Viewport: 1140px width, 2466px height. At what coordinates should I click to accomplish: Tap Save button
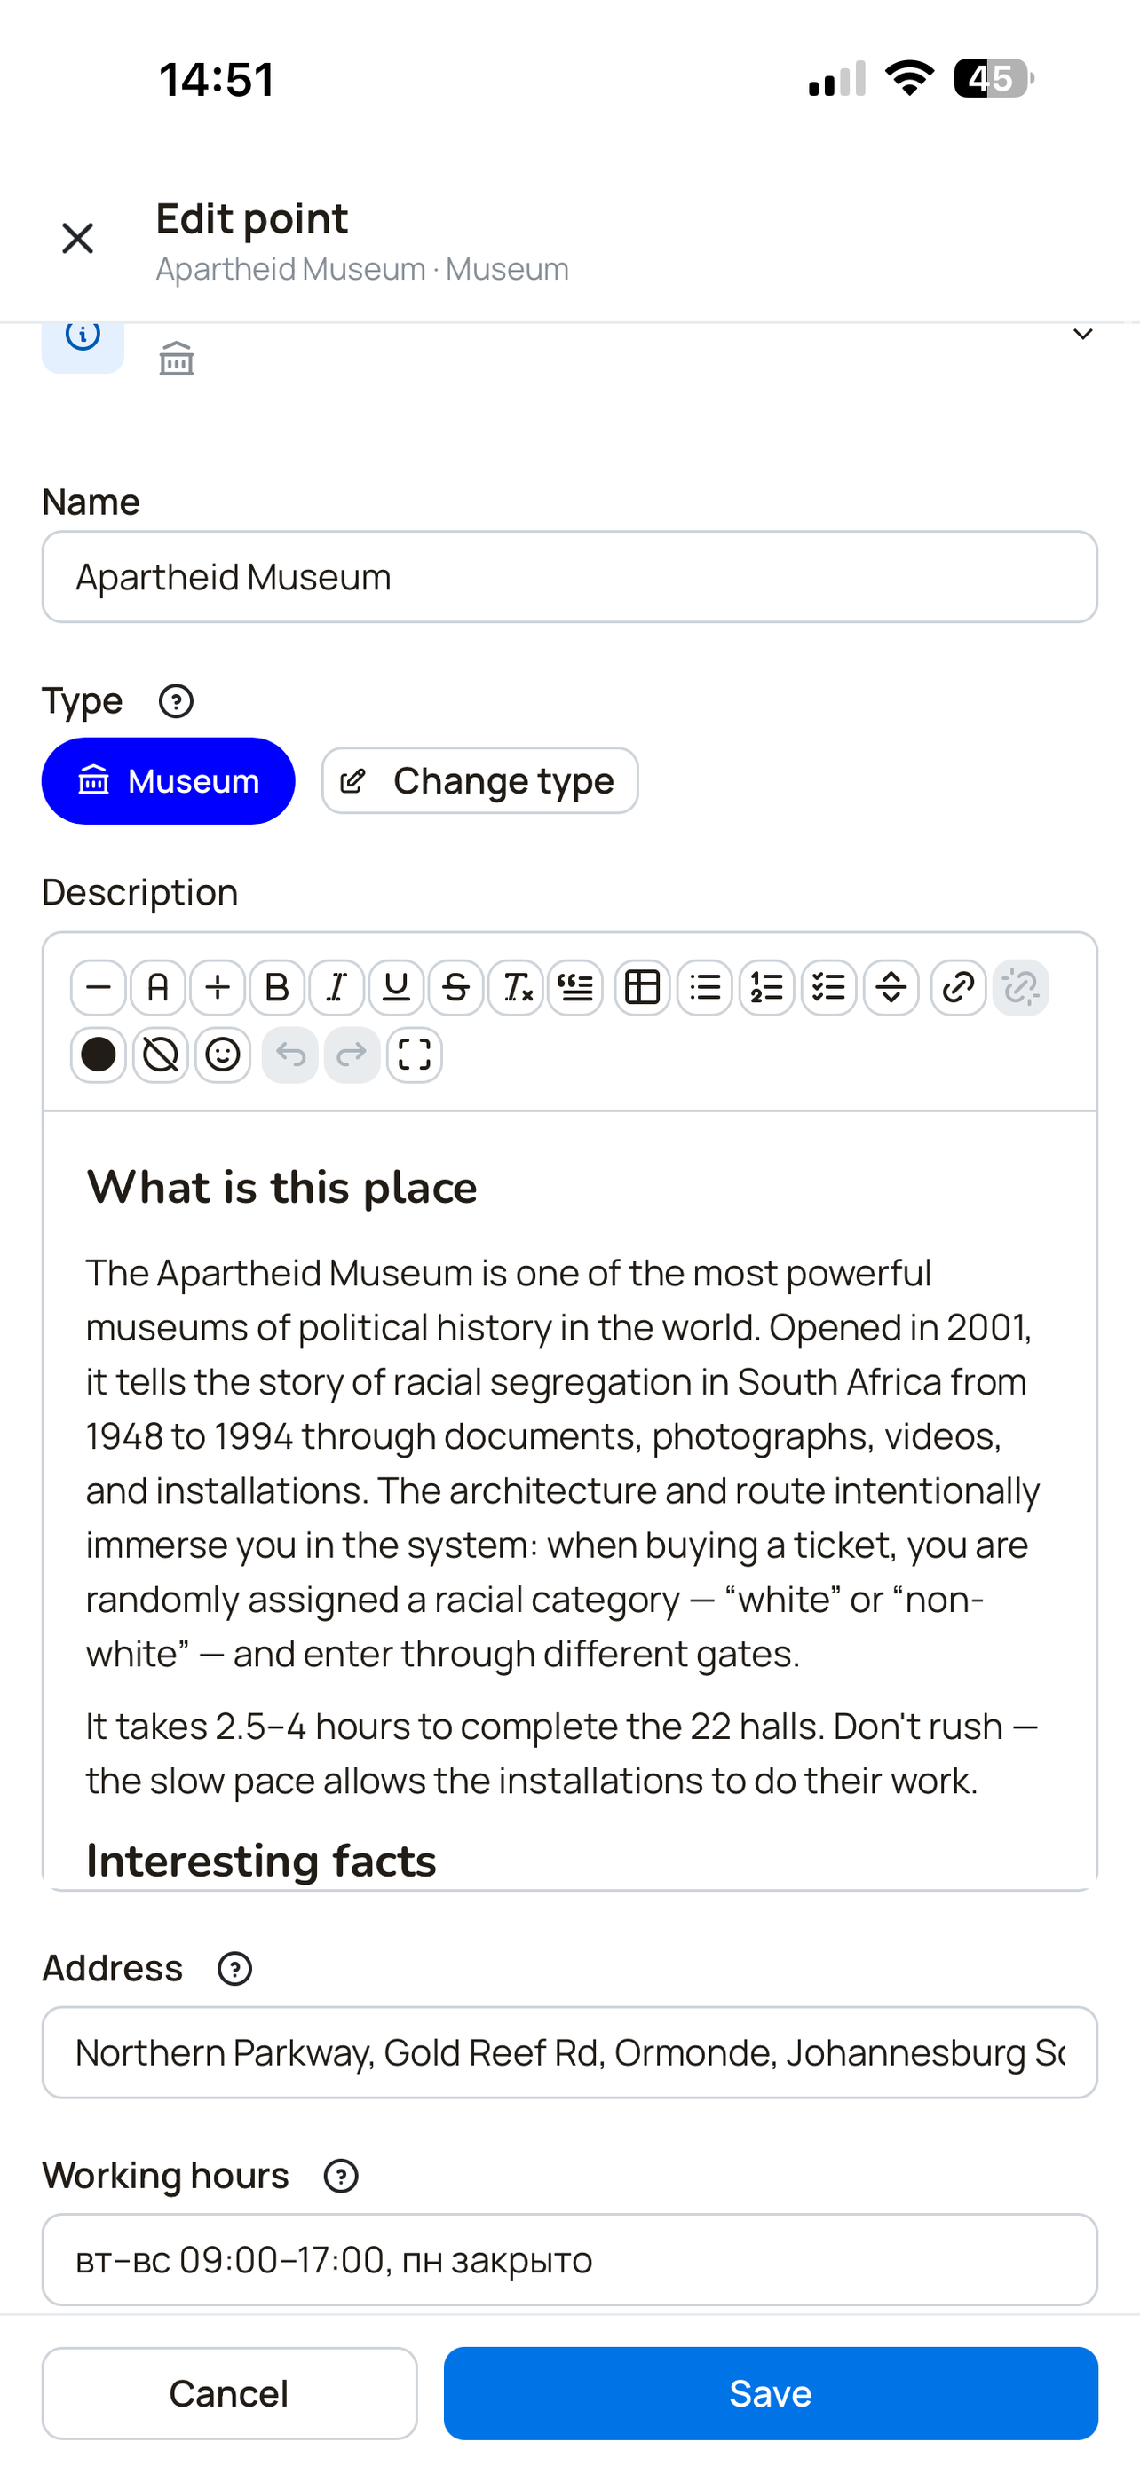[771, 2393]
